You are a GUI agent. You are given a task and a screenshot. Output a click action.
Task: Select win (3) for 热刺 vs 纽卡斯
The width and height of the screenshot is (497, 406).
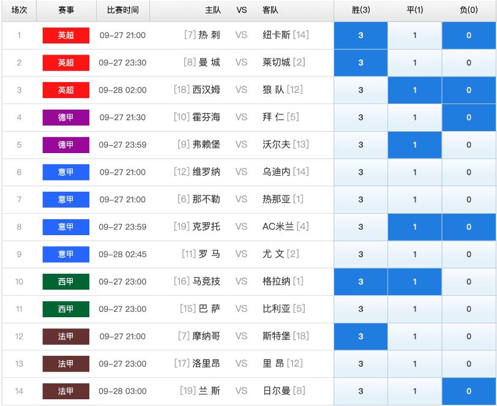pos(361,35)
